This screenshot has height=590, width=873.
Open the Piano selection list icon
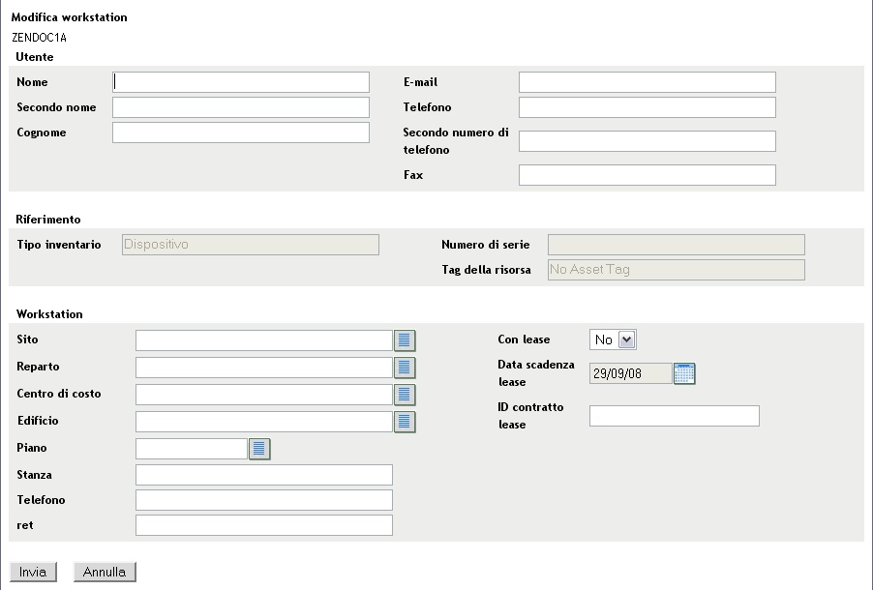[259, 448]
